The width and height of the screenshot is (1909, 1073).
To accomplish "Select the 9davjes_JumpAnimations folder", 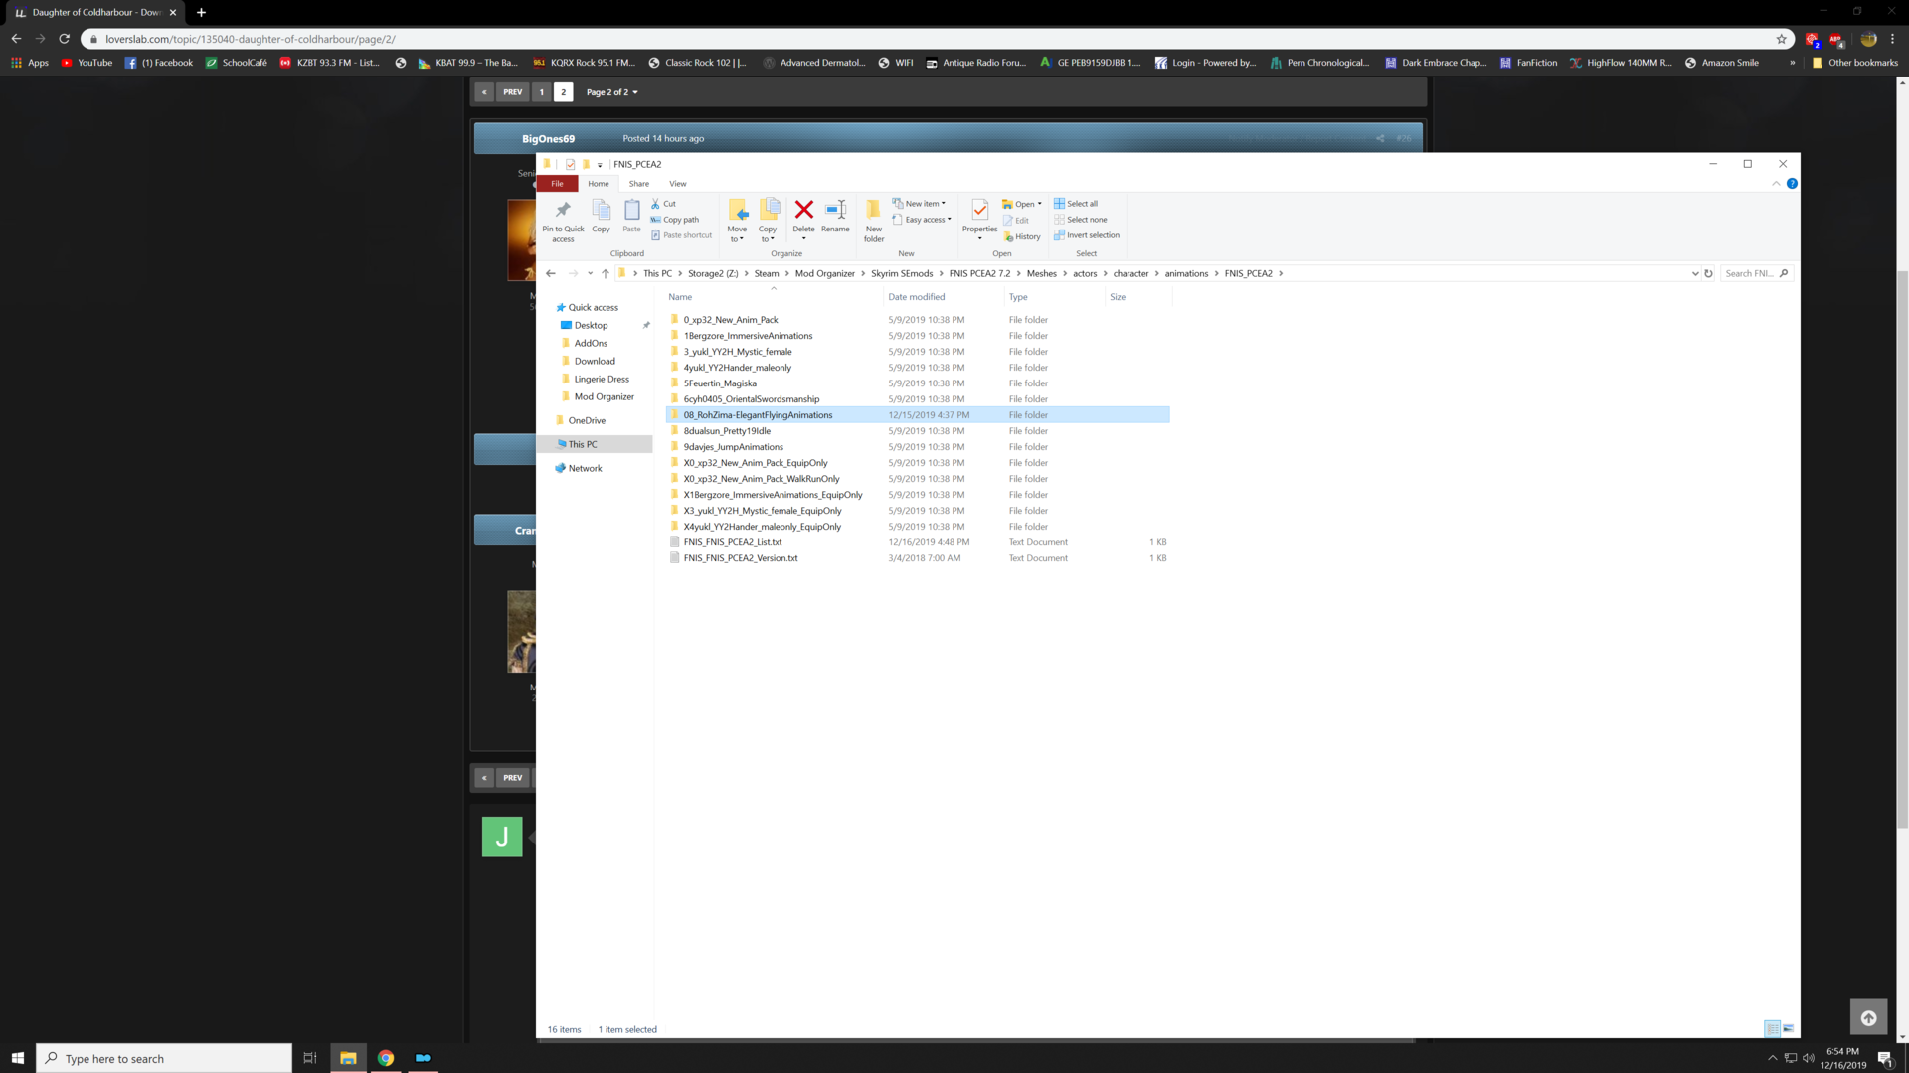I will point(733,447).
